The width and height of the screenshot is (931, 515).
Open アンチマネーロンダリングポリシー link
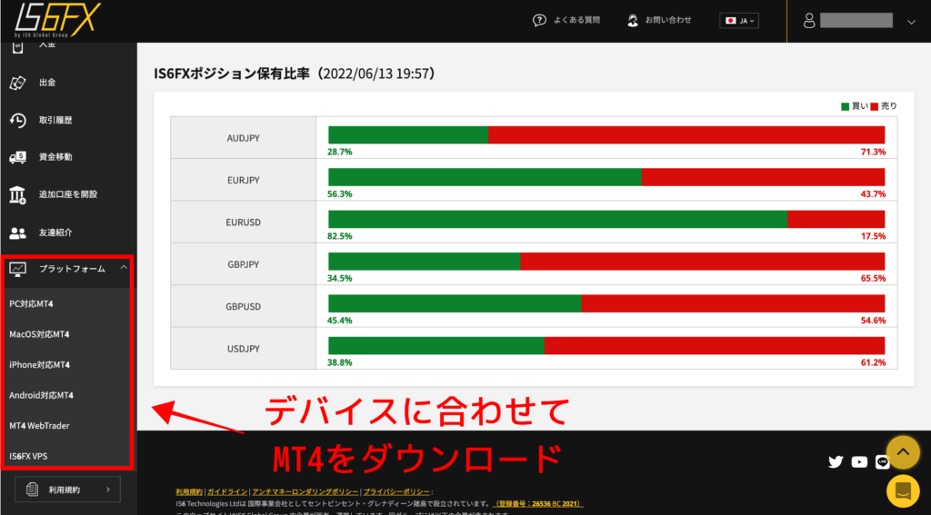coord(305,492)
